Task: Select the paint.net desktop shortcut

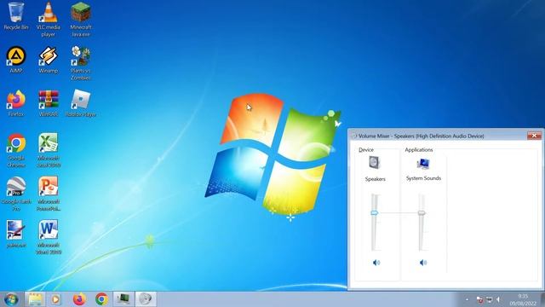Action: [x=16, y=234]
